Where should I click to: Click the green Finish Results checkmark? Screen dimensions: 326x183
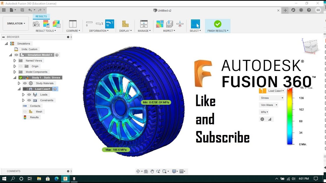point(218,24)
